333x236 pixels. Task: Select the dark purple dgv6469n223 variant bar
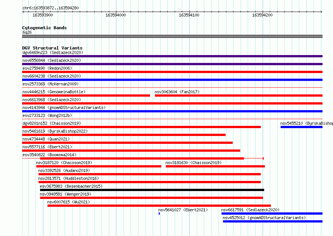pyautogui.click(x=172, y=56)
